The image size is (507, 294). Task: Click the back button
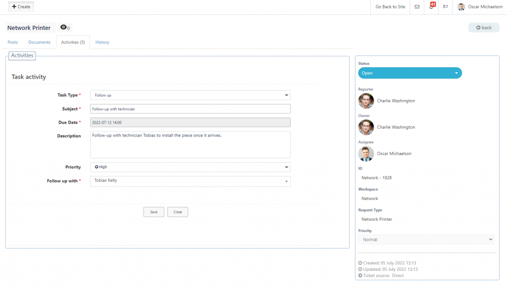pos(484,27)
